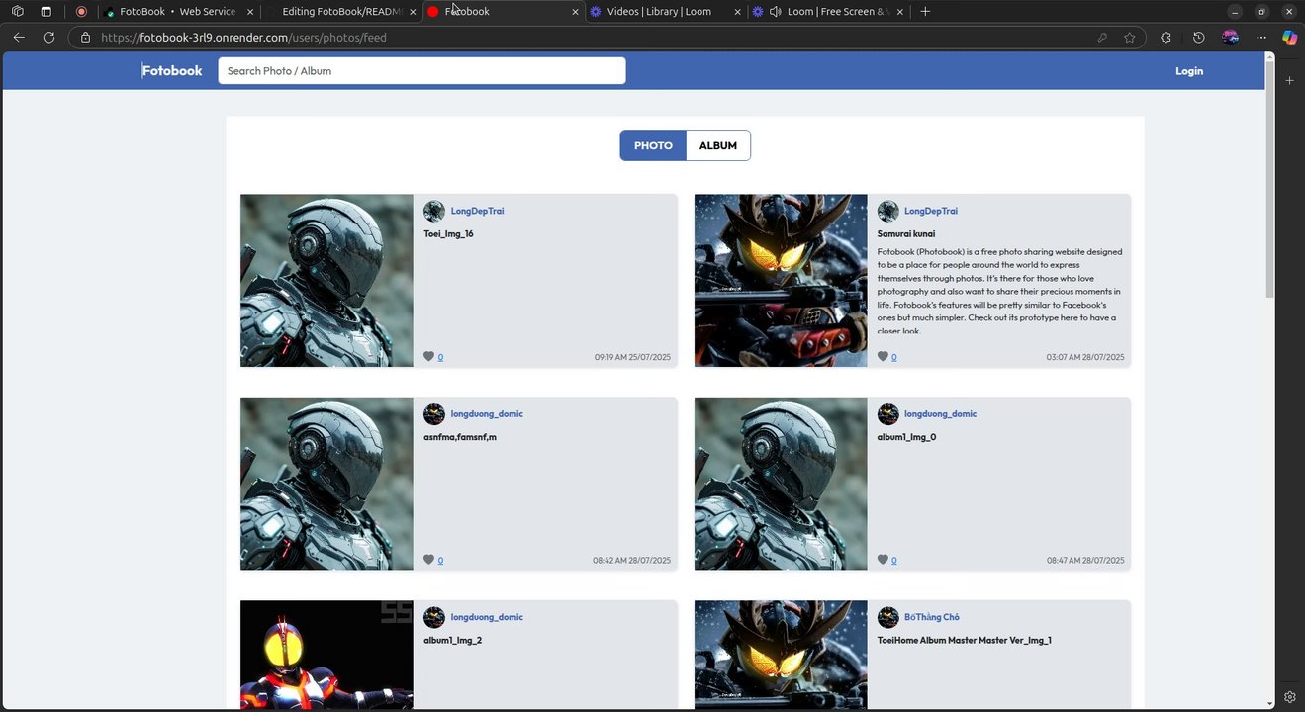Add a sidebar app with plus icon

pos(1289,80)
